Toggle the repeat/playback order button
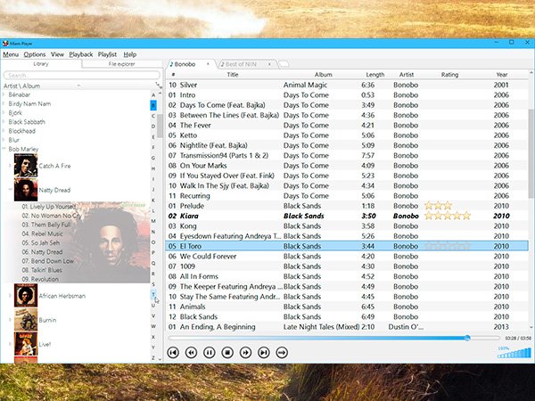The height and width of the screenshot is (401, 535). 282,353
